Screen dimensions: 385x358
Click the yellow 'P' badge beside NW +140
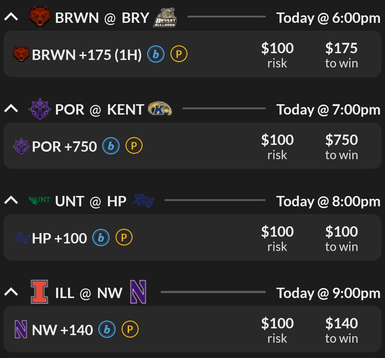tap(130, 329)
